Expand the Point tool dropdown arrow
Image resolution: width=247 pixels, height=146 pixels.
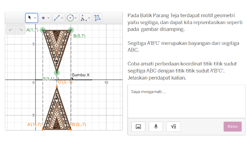coord(49,18)
